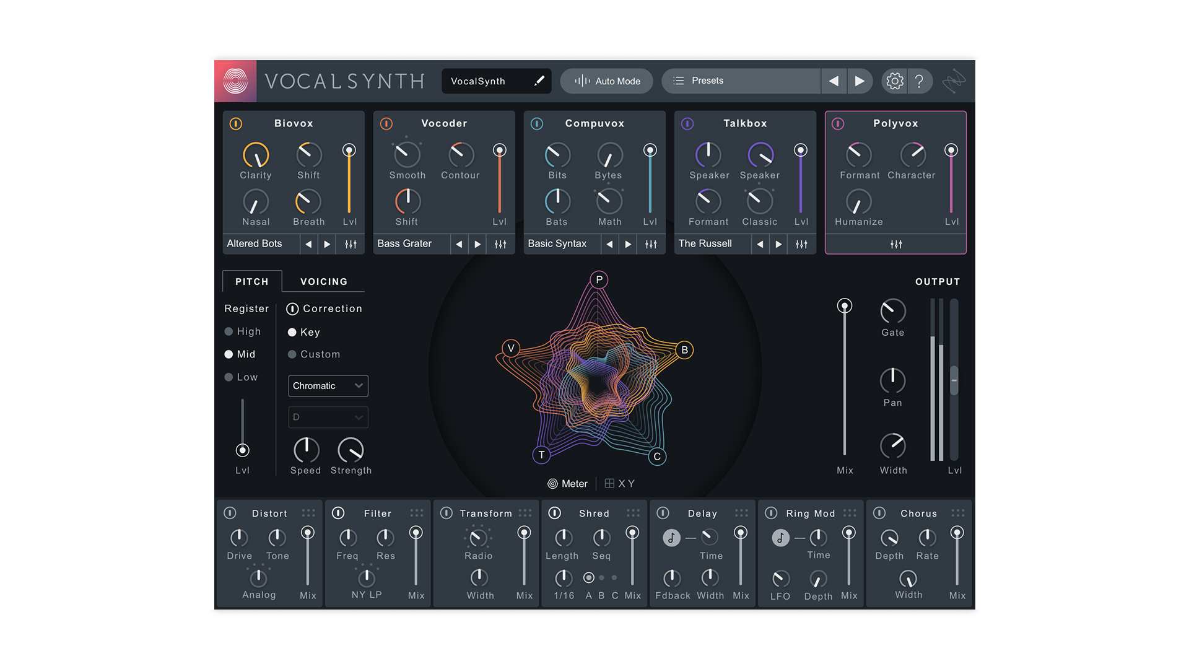Click the help question mark icon
This screenshot has width=1189, height=669.
point(920,81)
